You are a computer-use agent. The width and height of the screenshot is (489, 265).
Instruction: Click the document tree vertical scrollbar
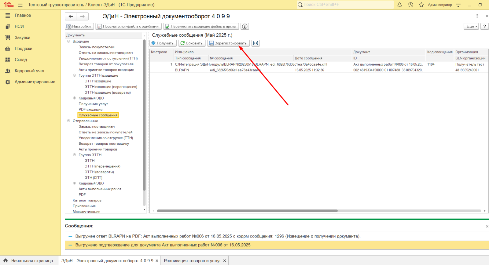point(144,115)
